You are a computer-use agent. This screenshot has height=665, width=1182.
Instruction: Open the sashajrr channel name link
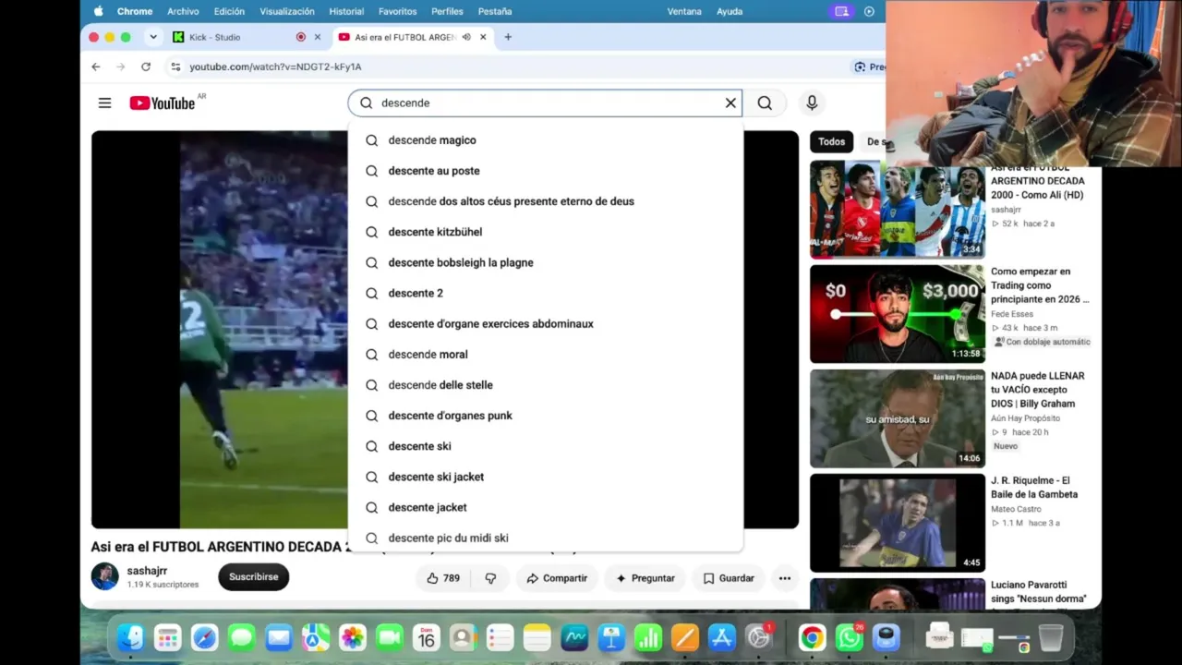pos(148,571)
